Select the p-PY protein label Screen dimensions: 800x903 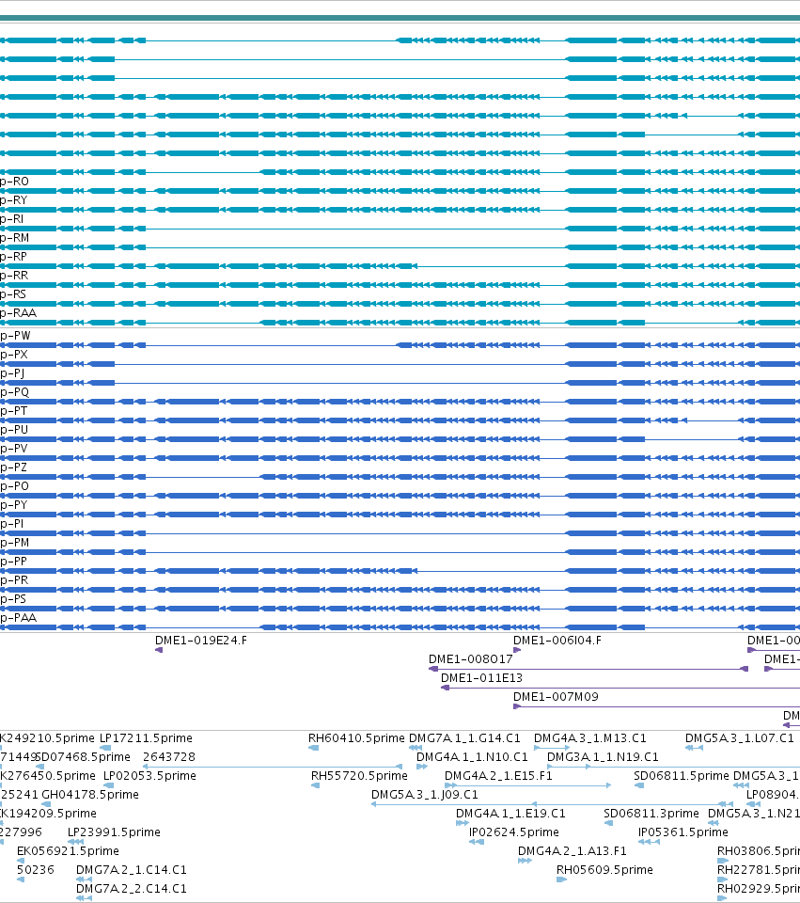pos(14,505)
